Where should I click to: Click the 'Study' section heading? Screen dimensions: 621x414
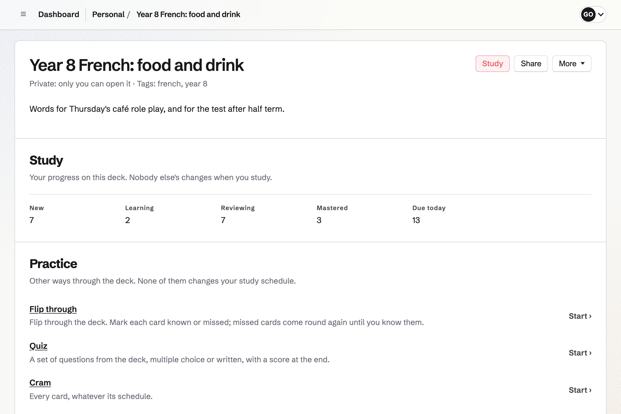tap(46, 160)
